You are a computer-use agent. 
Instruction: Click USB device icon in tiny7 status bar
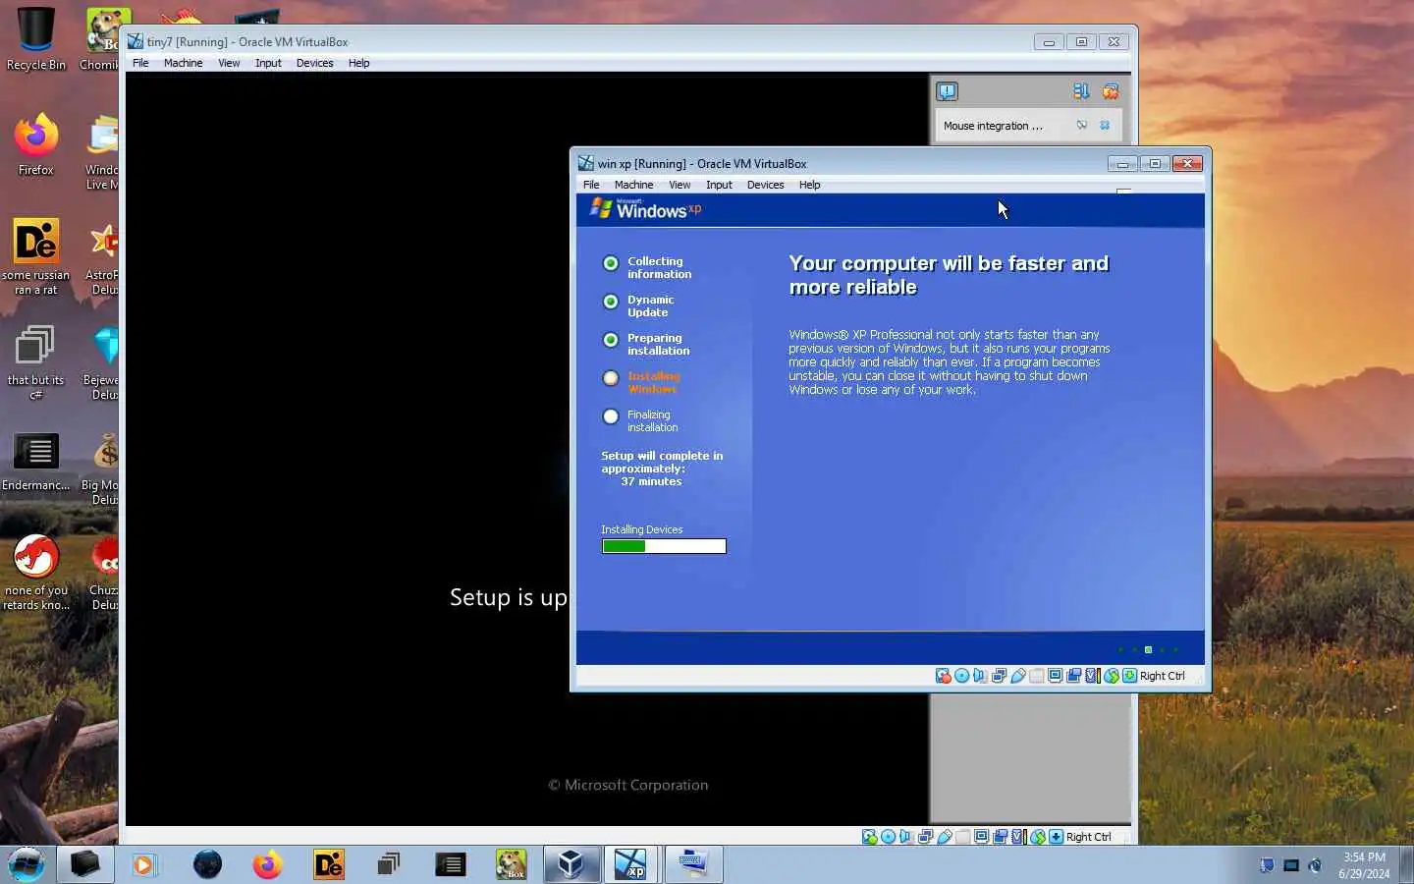[944, 837]
